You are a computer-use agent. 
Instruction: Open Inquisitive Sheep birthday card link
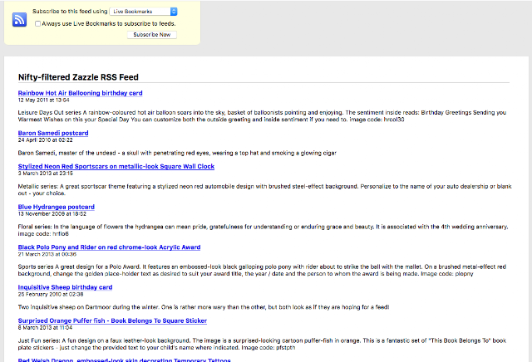[65, 287]
